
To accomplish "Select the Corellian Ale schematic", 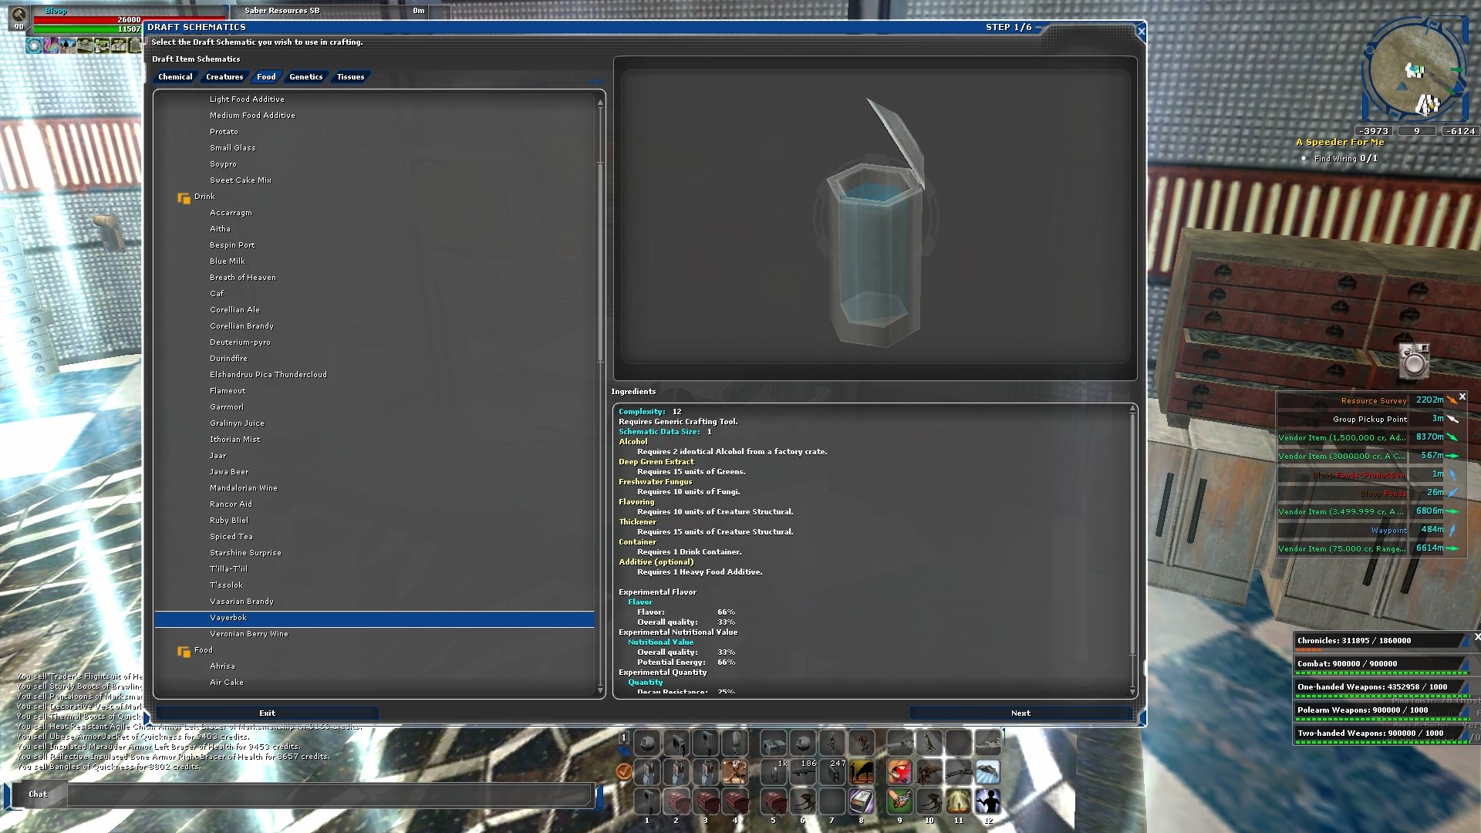I will coord(234,309).
